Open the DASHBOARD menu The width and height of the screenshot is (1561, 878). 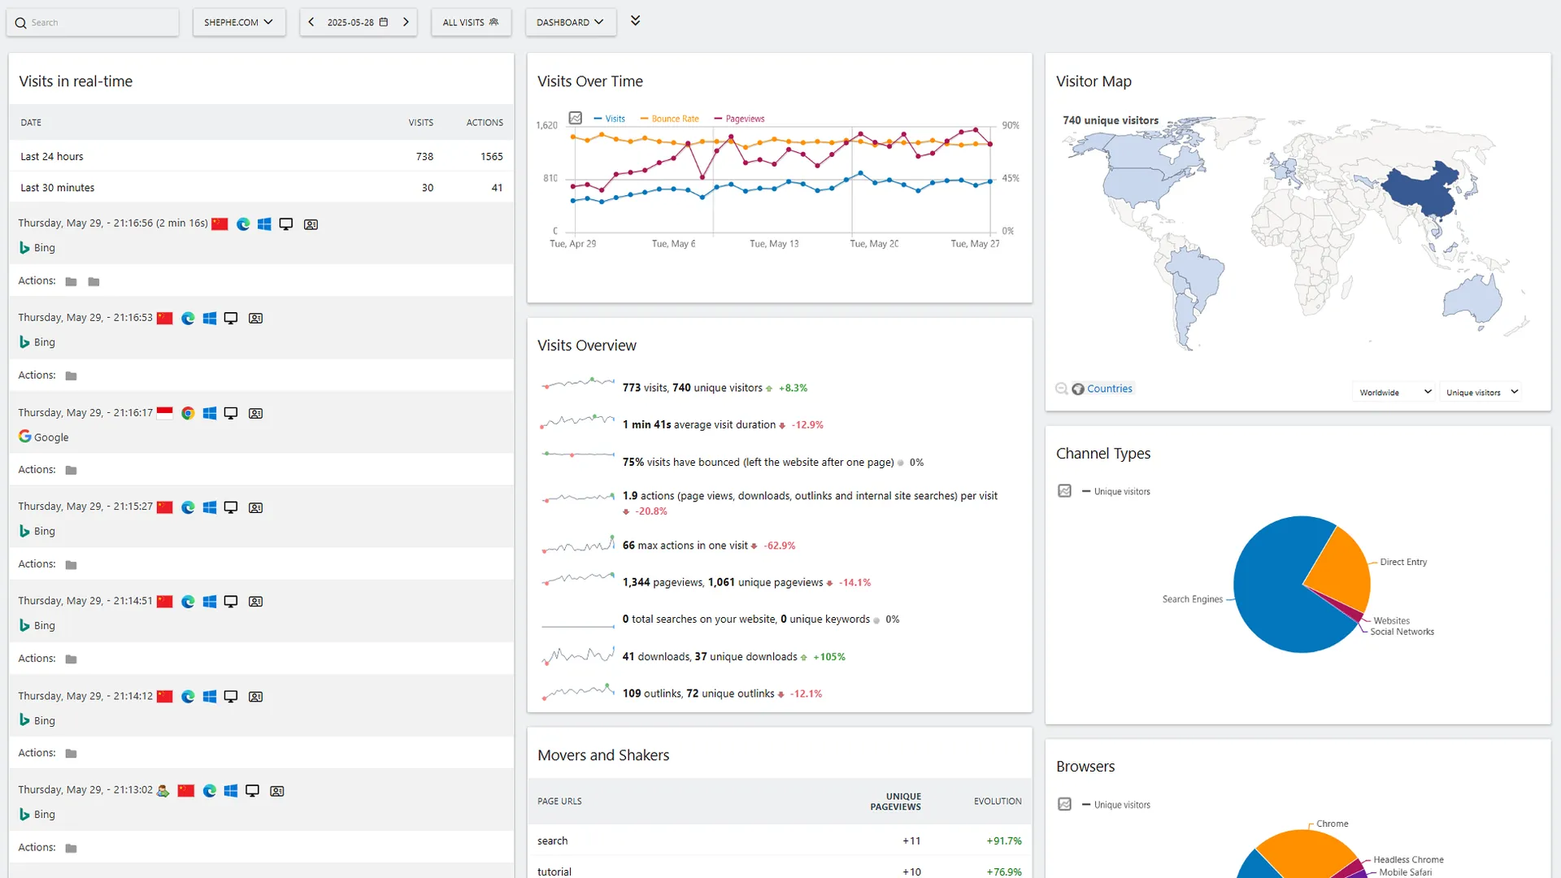(570, 22)
